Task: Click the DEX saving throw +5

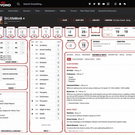Action: 8,48
